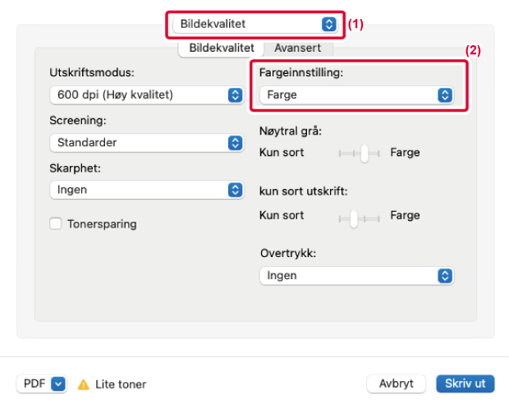
Task: Click the Screening stepper arrows icon
Action: coord(236,143)
